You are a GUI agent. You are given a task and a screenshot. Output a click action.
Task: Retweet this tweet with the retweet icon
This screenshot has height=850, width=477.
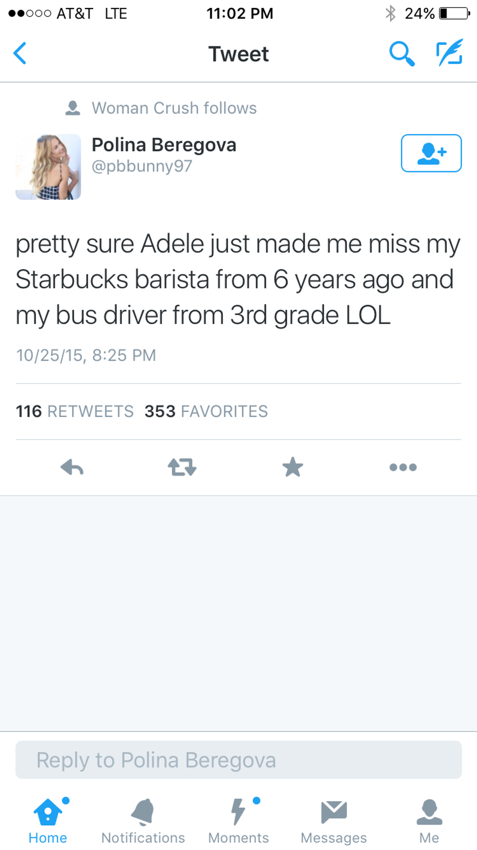pyautogui.click(x=182, y=467)
